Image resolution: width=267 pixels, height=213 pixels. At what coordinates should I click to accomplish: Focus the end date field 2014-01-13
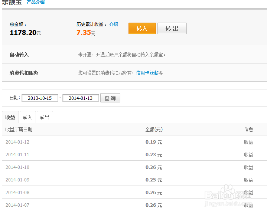pyautogui.click(x=81, y=98)
